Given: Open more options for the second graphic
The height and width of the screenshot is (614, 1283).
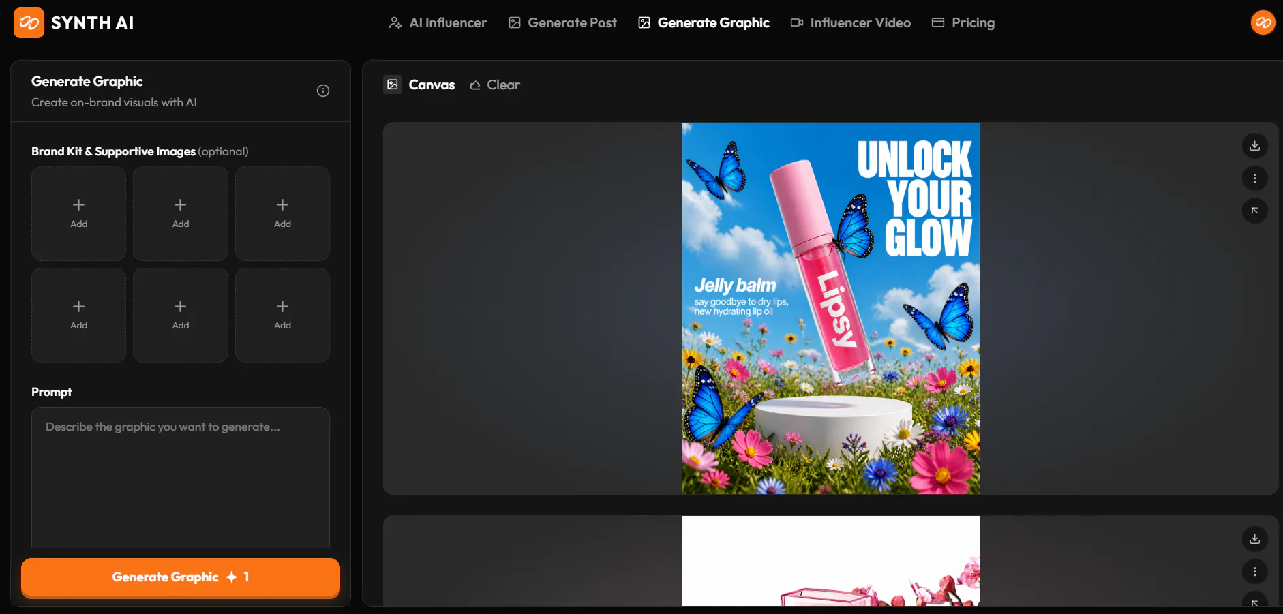Looking at the screenshot, I should tap(1254, 572).
